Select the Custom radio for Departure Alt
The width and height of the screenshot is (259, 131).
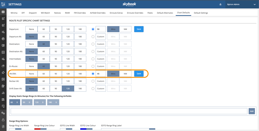(x=93, y=36)
